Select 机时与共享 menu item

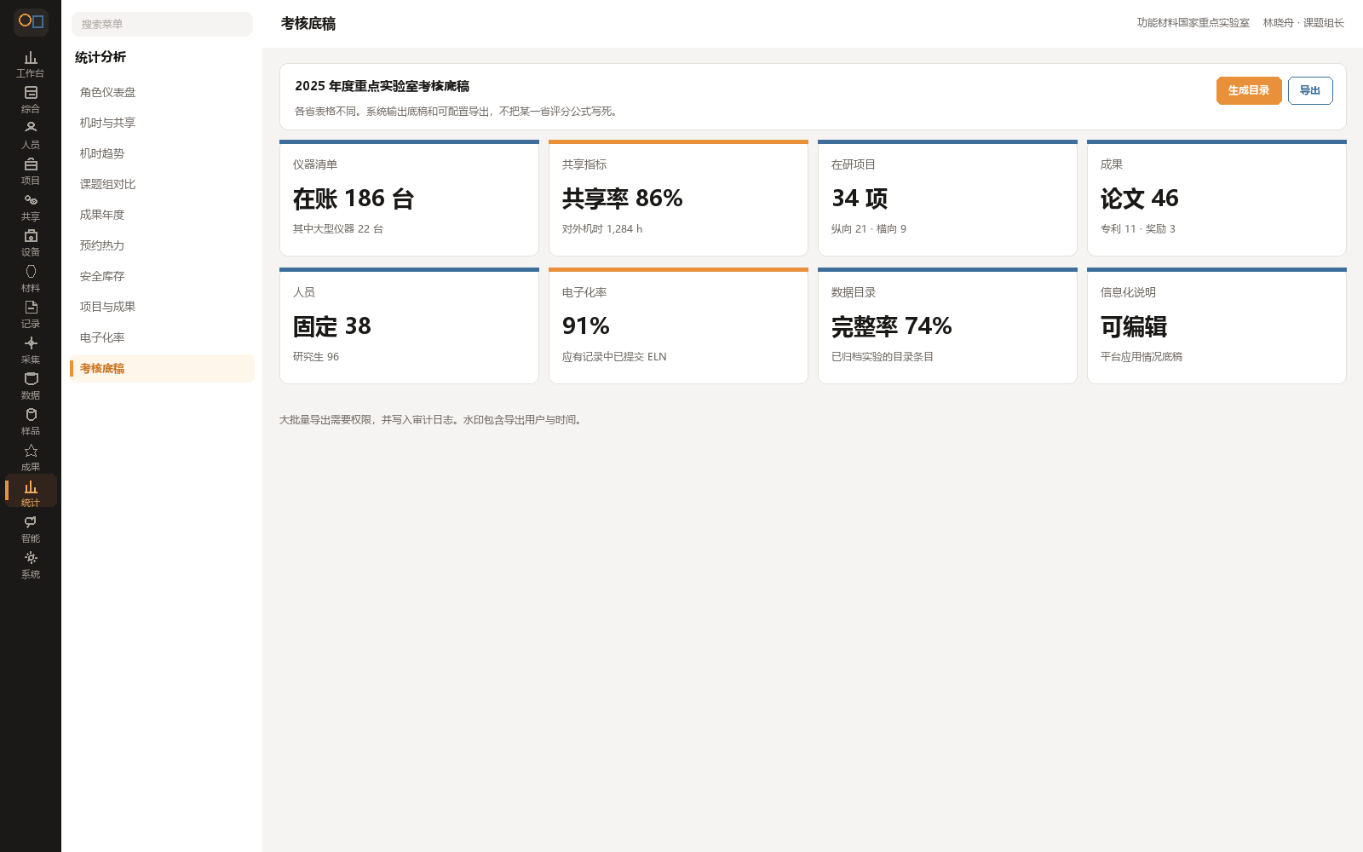click(162, 123)
